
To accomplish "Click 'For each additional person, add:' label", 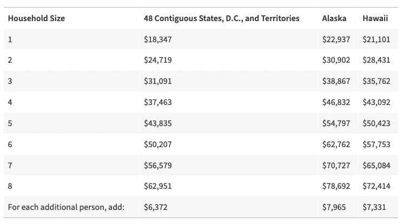I will coord(66,207).
